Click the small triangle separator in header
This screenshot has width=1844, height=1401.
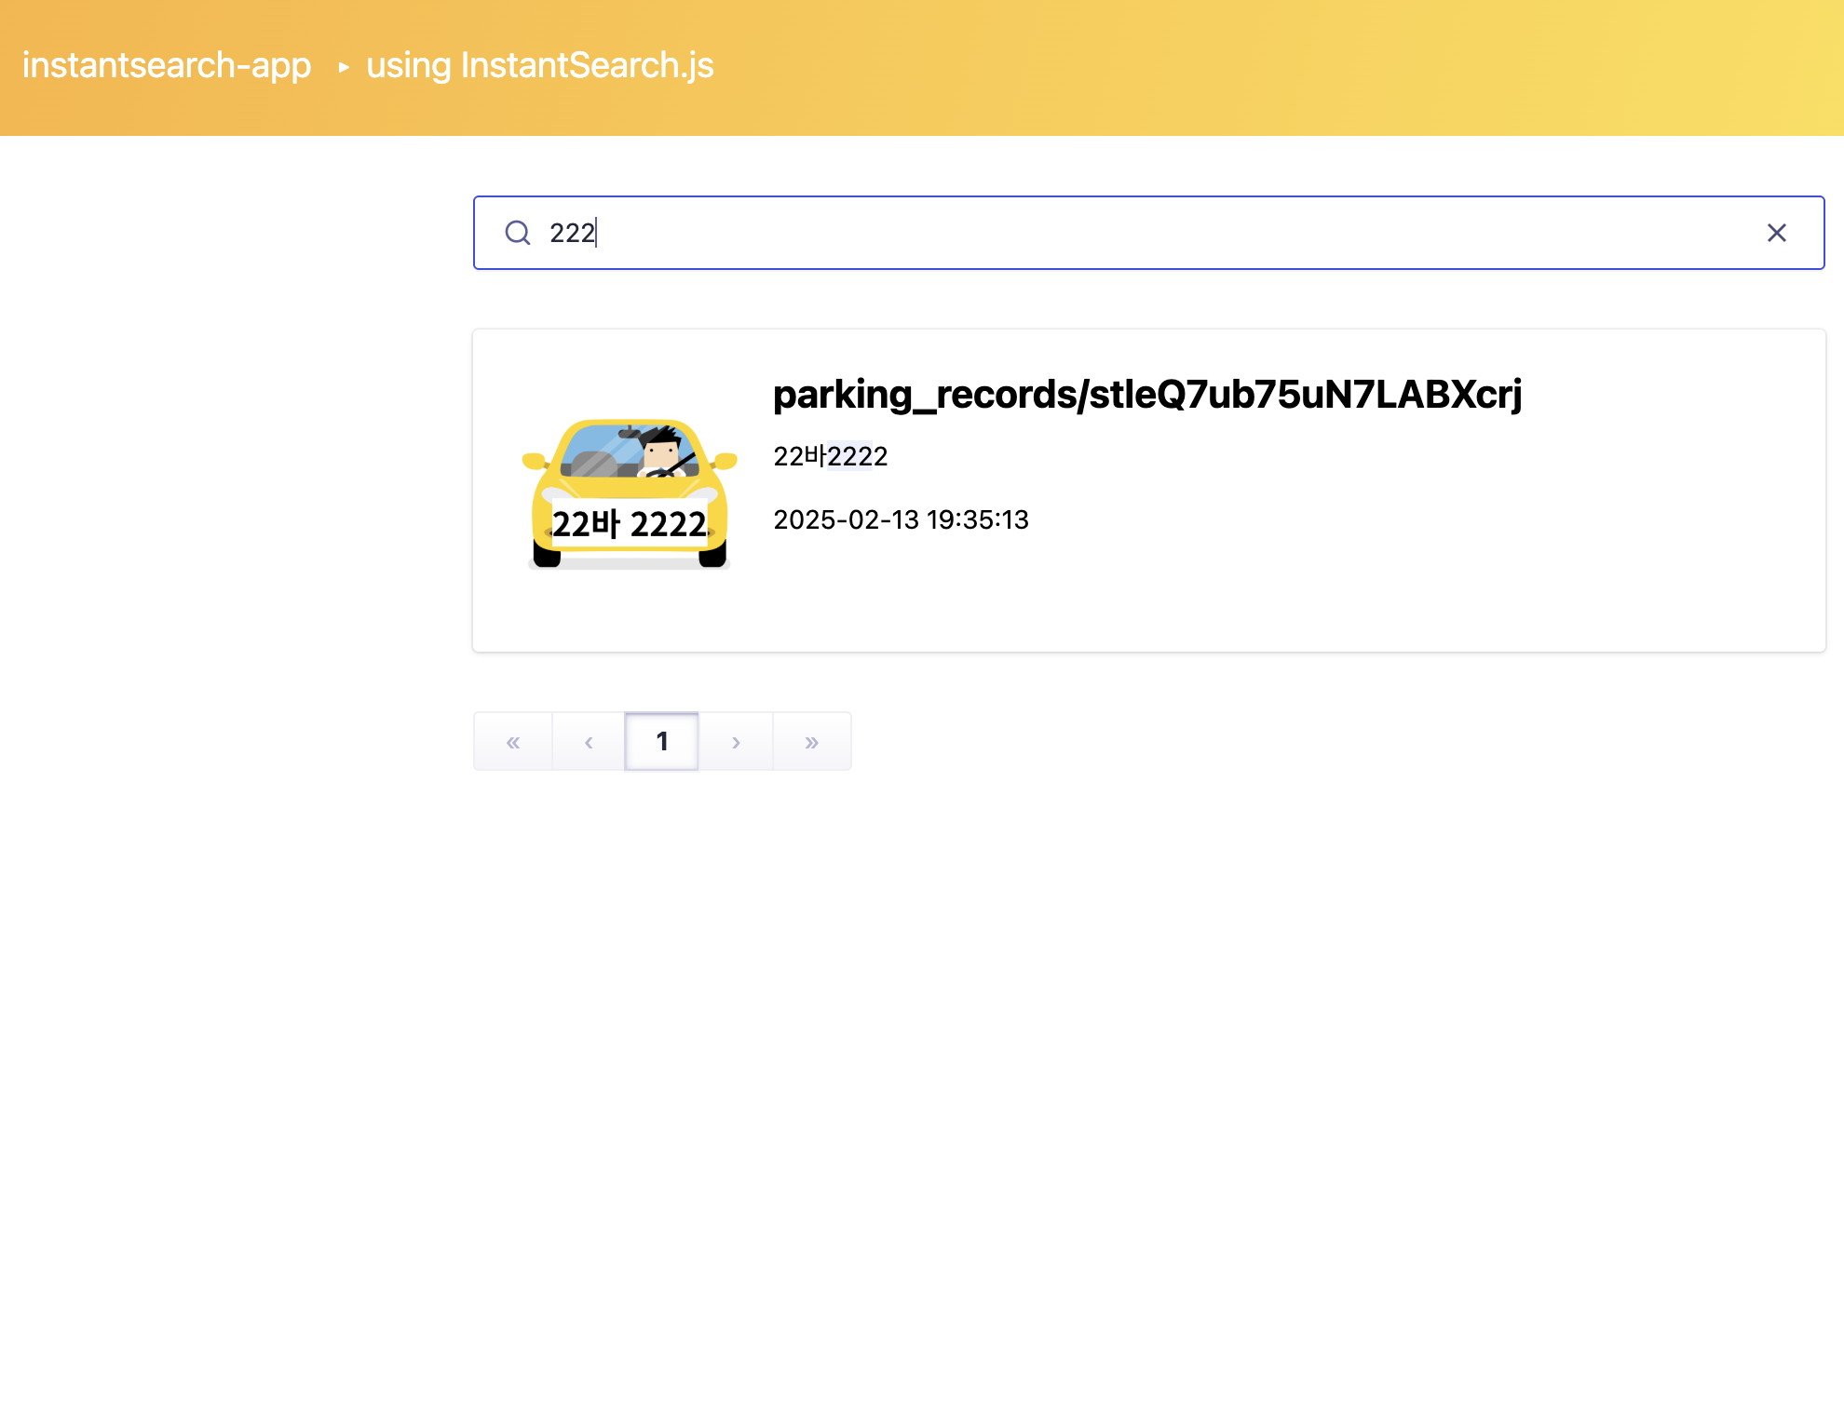pos(344,67)
